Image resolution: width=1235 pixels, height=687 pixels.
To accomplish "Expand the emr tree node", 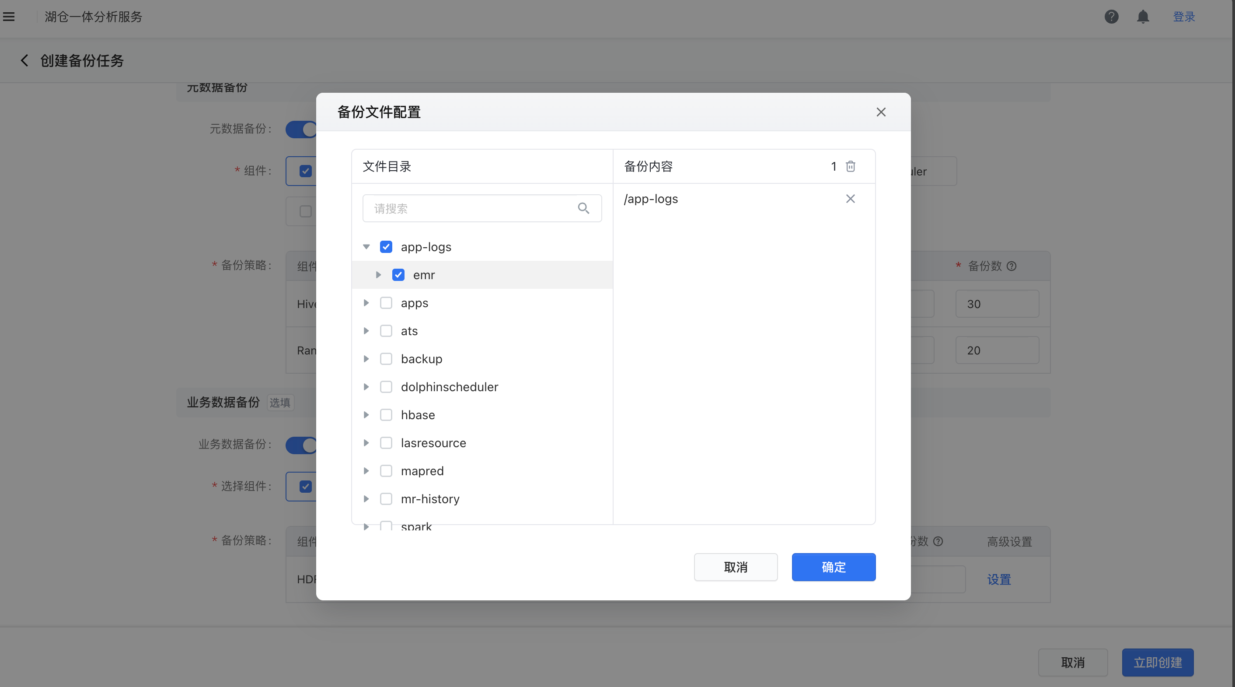I will 378,275.
